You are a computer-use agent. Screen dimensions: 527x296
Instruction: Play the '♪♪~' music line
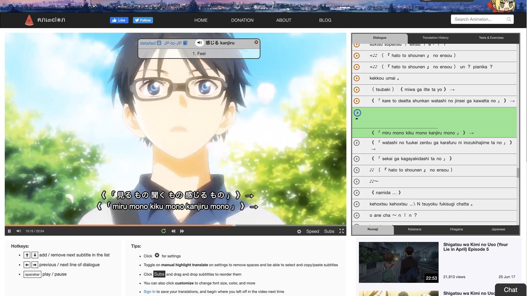(x=357, y=181)
